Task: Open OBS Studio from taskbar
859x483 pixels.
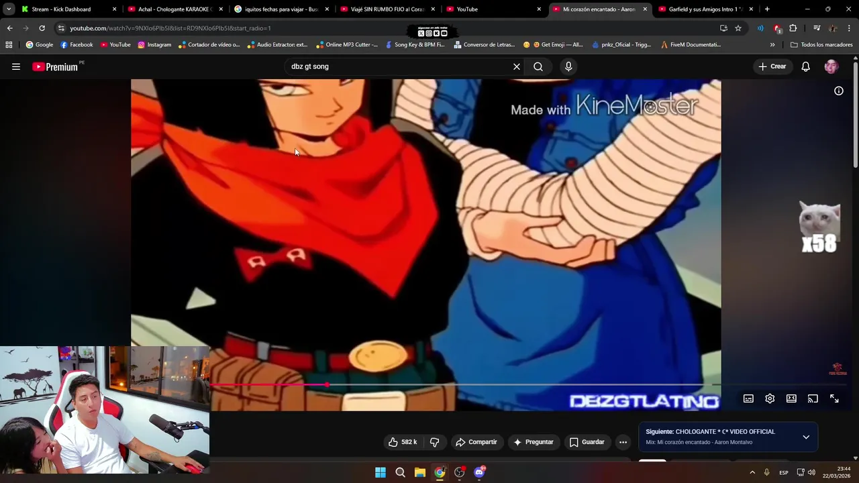Action: coord(459,472)
